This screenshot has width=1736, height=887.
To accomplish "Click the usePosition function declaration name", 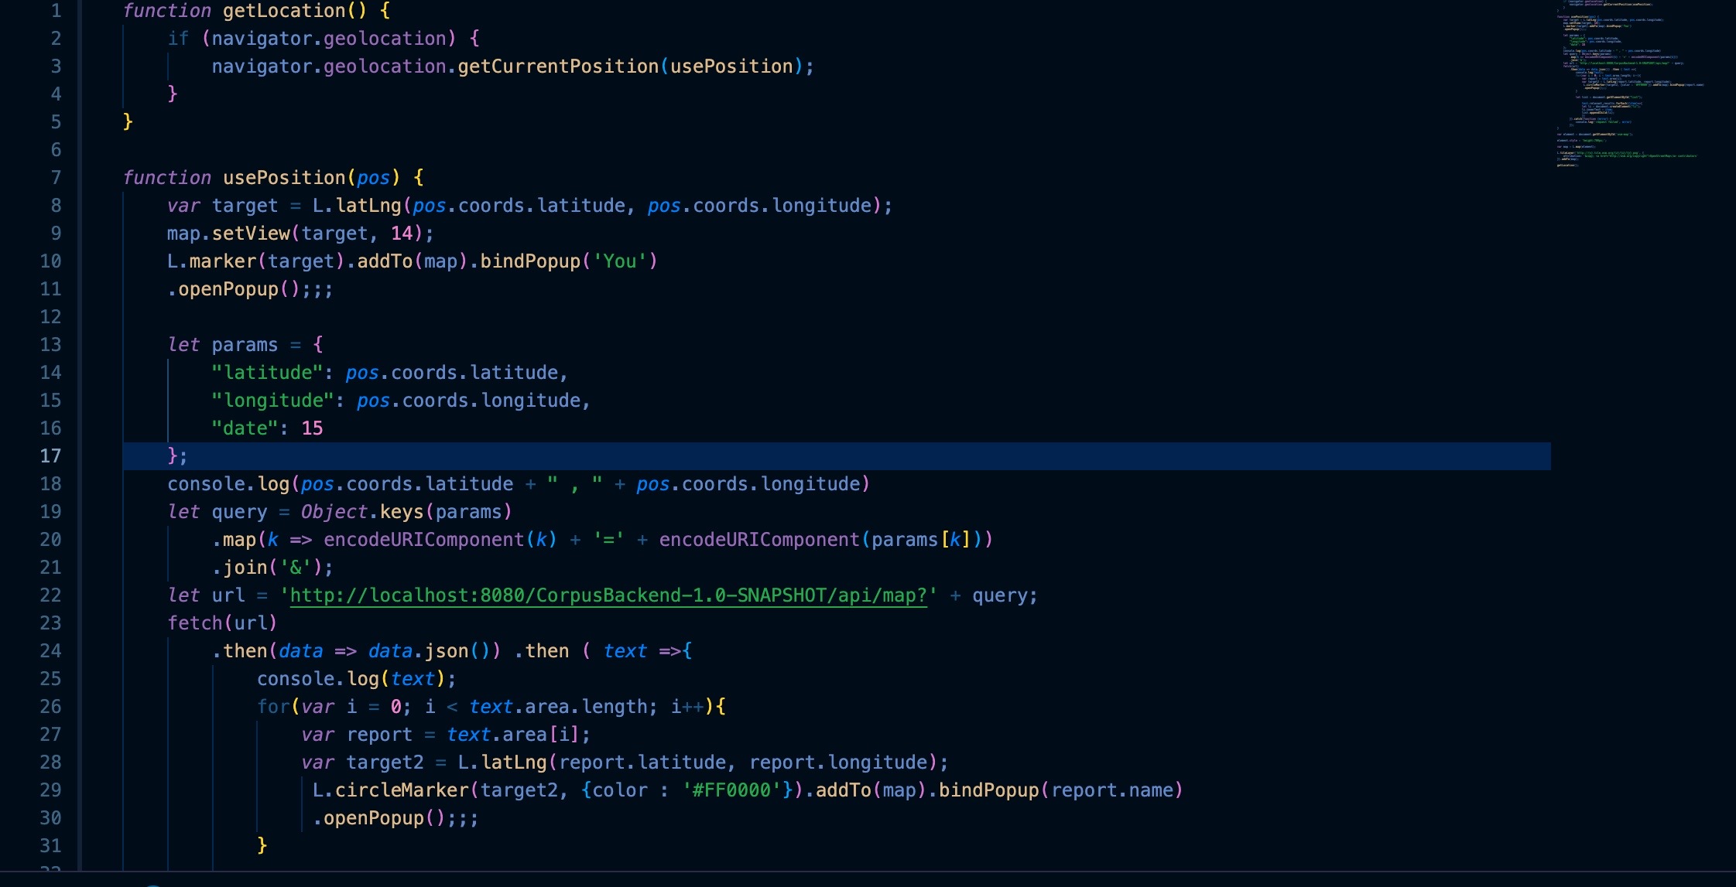I will pos(284,178).
